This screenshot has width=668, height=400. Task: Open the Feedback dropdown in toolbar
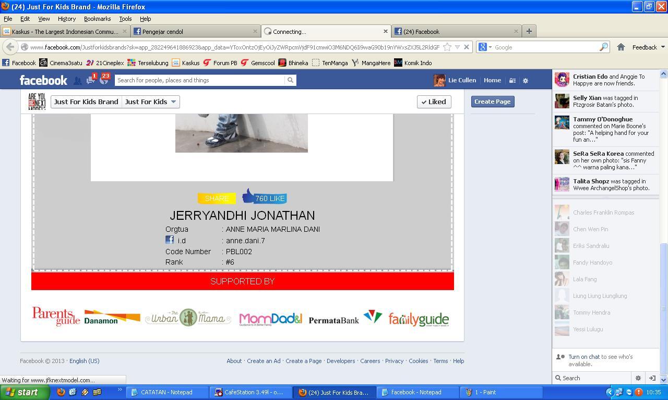click(x=648, y=47)
